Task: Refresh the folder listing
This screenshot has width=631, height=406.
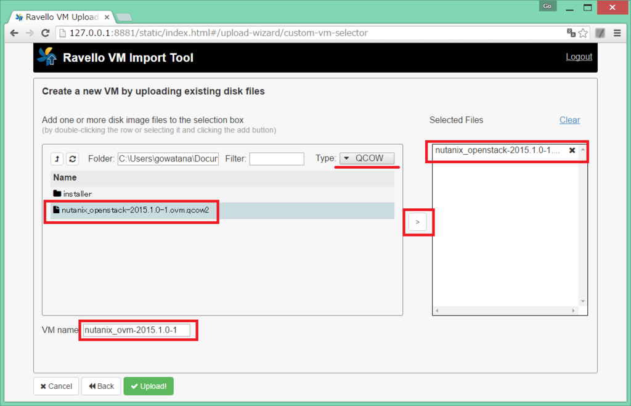Action: point(73,158)
